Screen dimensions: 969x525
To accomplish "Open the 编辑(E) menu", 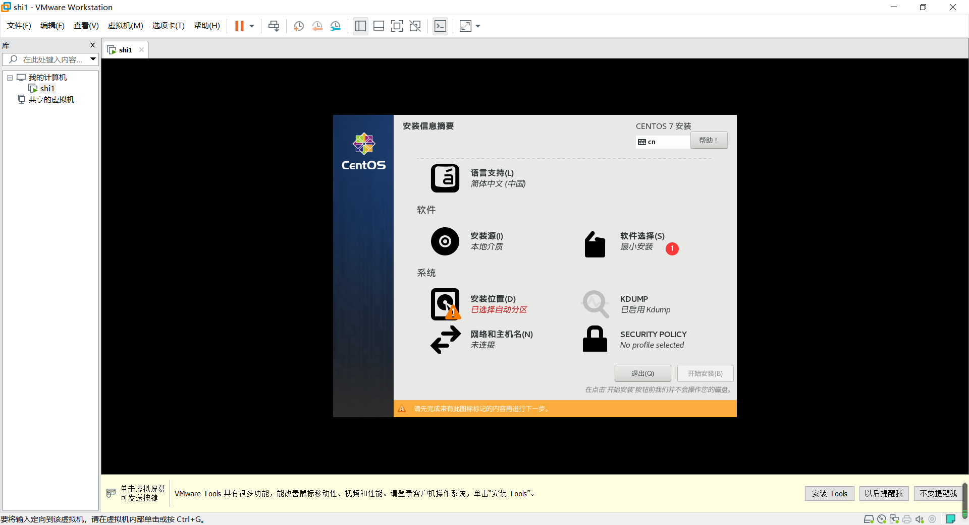I will pyautogui.click(x=52, y=26).
